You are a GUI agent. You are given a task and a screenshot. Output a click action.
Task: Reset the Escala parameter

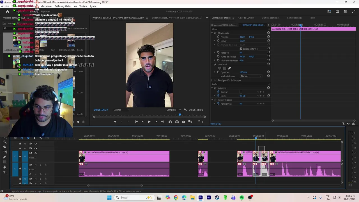coord(268,41)
